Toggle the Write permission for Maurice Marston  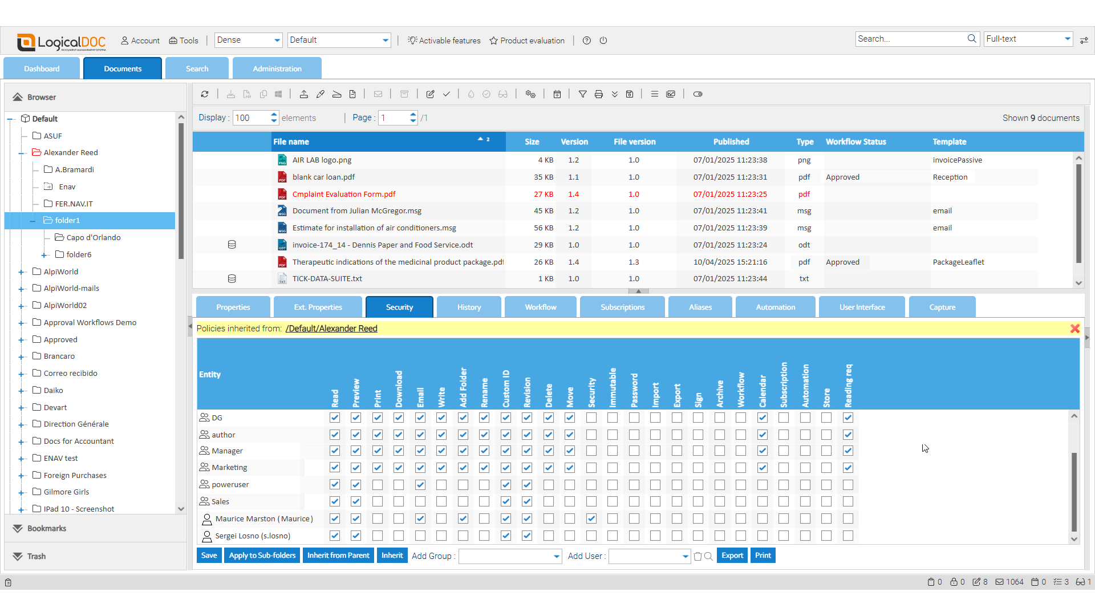click(x=441, y=519)
